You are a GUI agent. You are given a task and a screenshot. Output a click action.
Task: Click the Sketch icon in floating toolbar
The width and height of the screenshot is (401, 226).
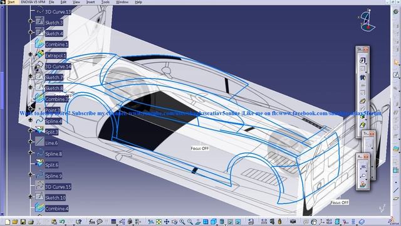[x=363, y=60]
